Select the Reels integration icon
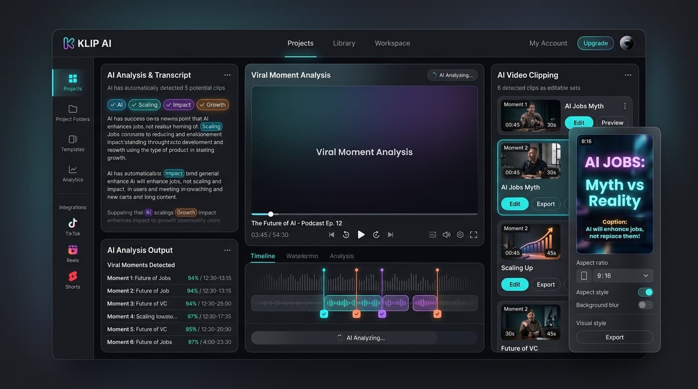Image resolution: width=698 pixels, height=389 pixels. pos(73,250)
